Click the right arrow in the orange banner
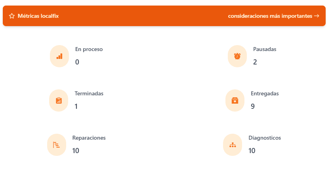The height and width of the screenshot is (180, 332). pyautogui.click(x=317, y=16)
